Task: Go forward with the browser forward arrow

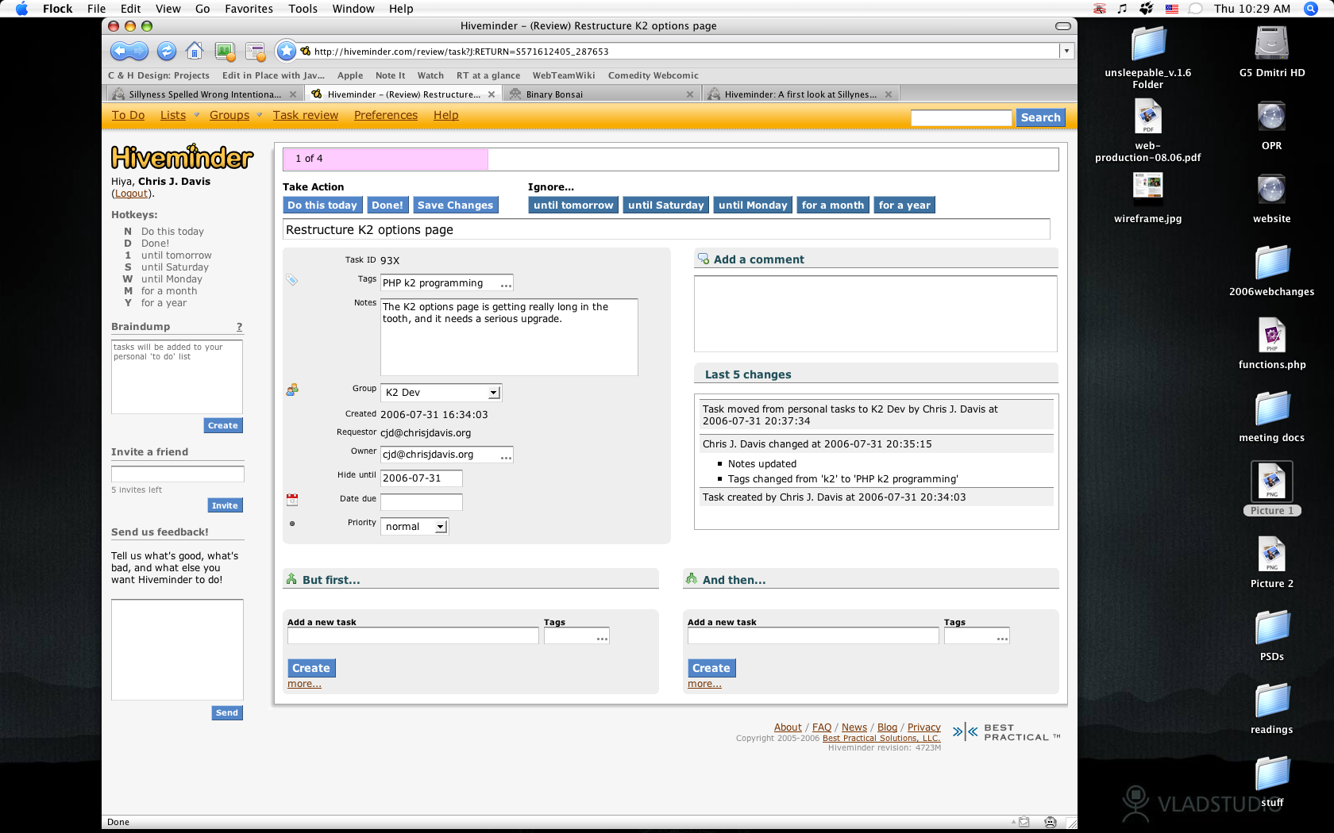Action: click(x=139, y=52)
